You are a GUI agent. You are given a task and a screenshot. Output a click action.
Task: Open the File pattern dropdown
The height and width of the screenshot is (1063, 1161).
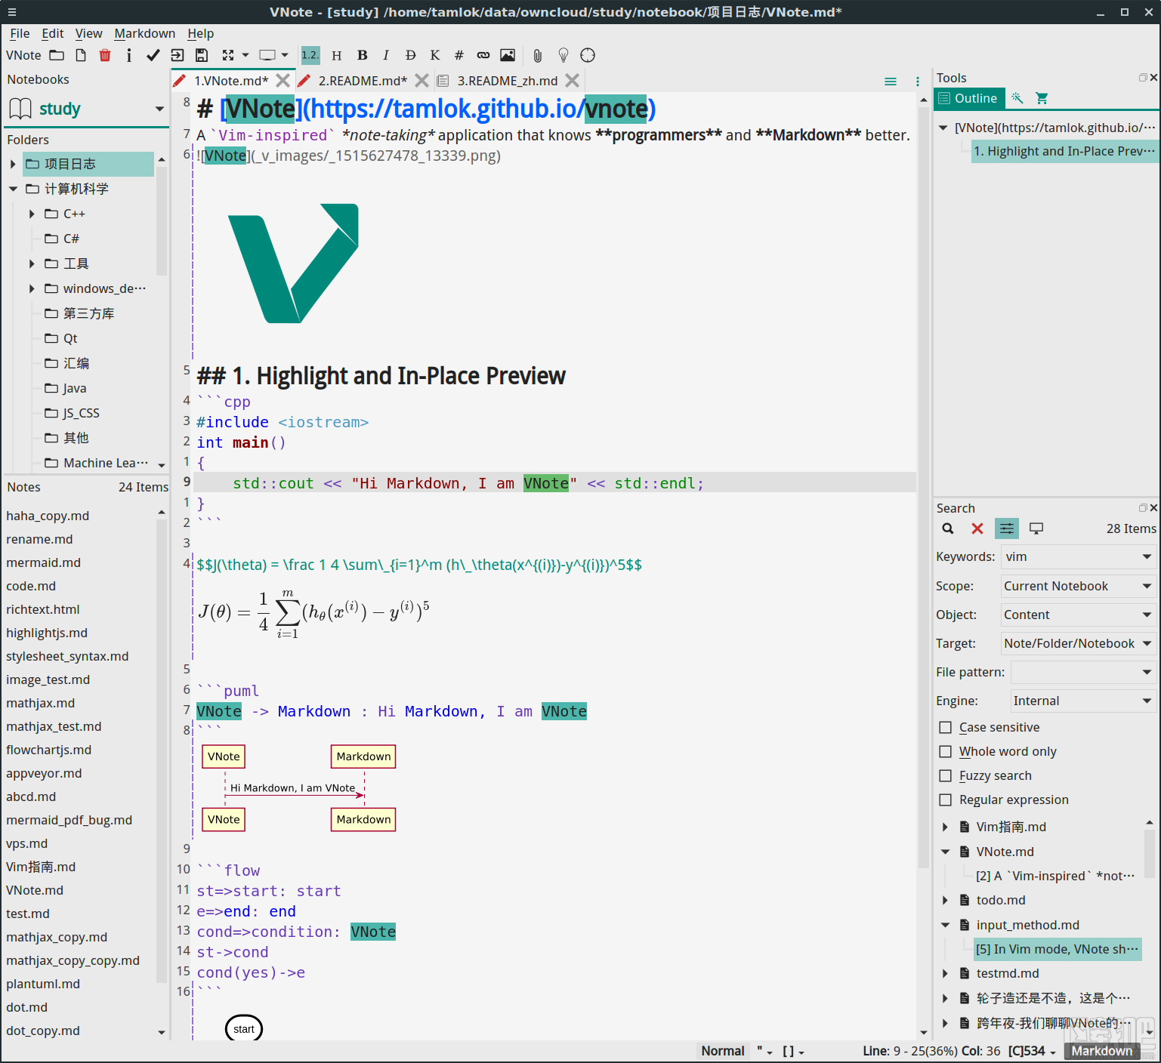pos(1083,672)
